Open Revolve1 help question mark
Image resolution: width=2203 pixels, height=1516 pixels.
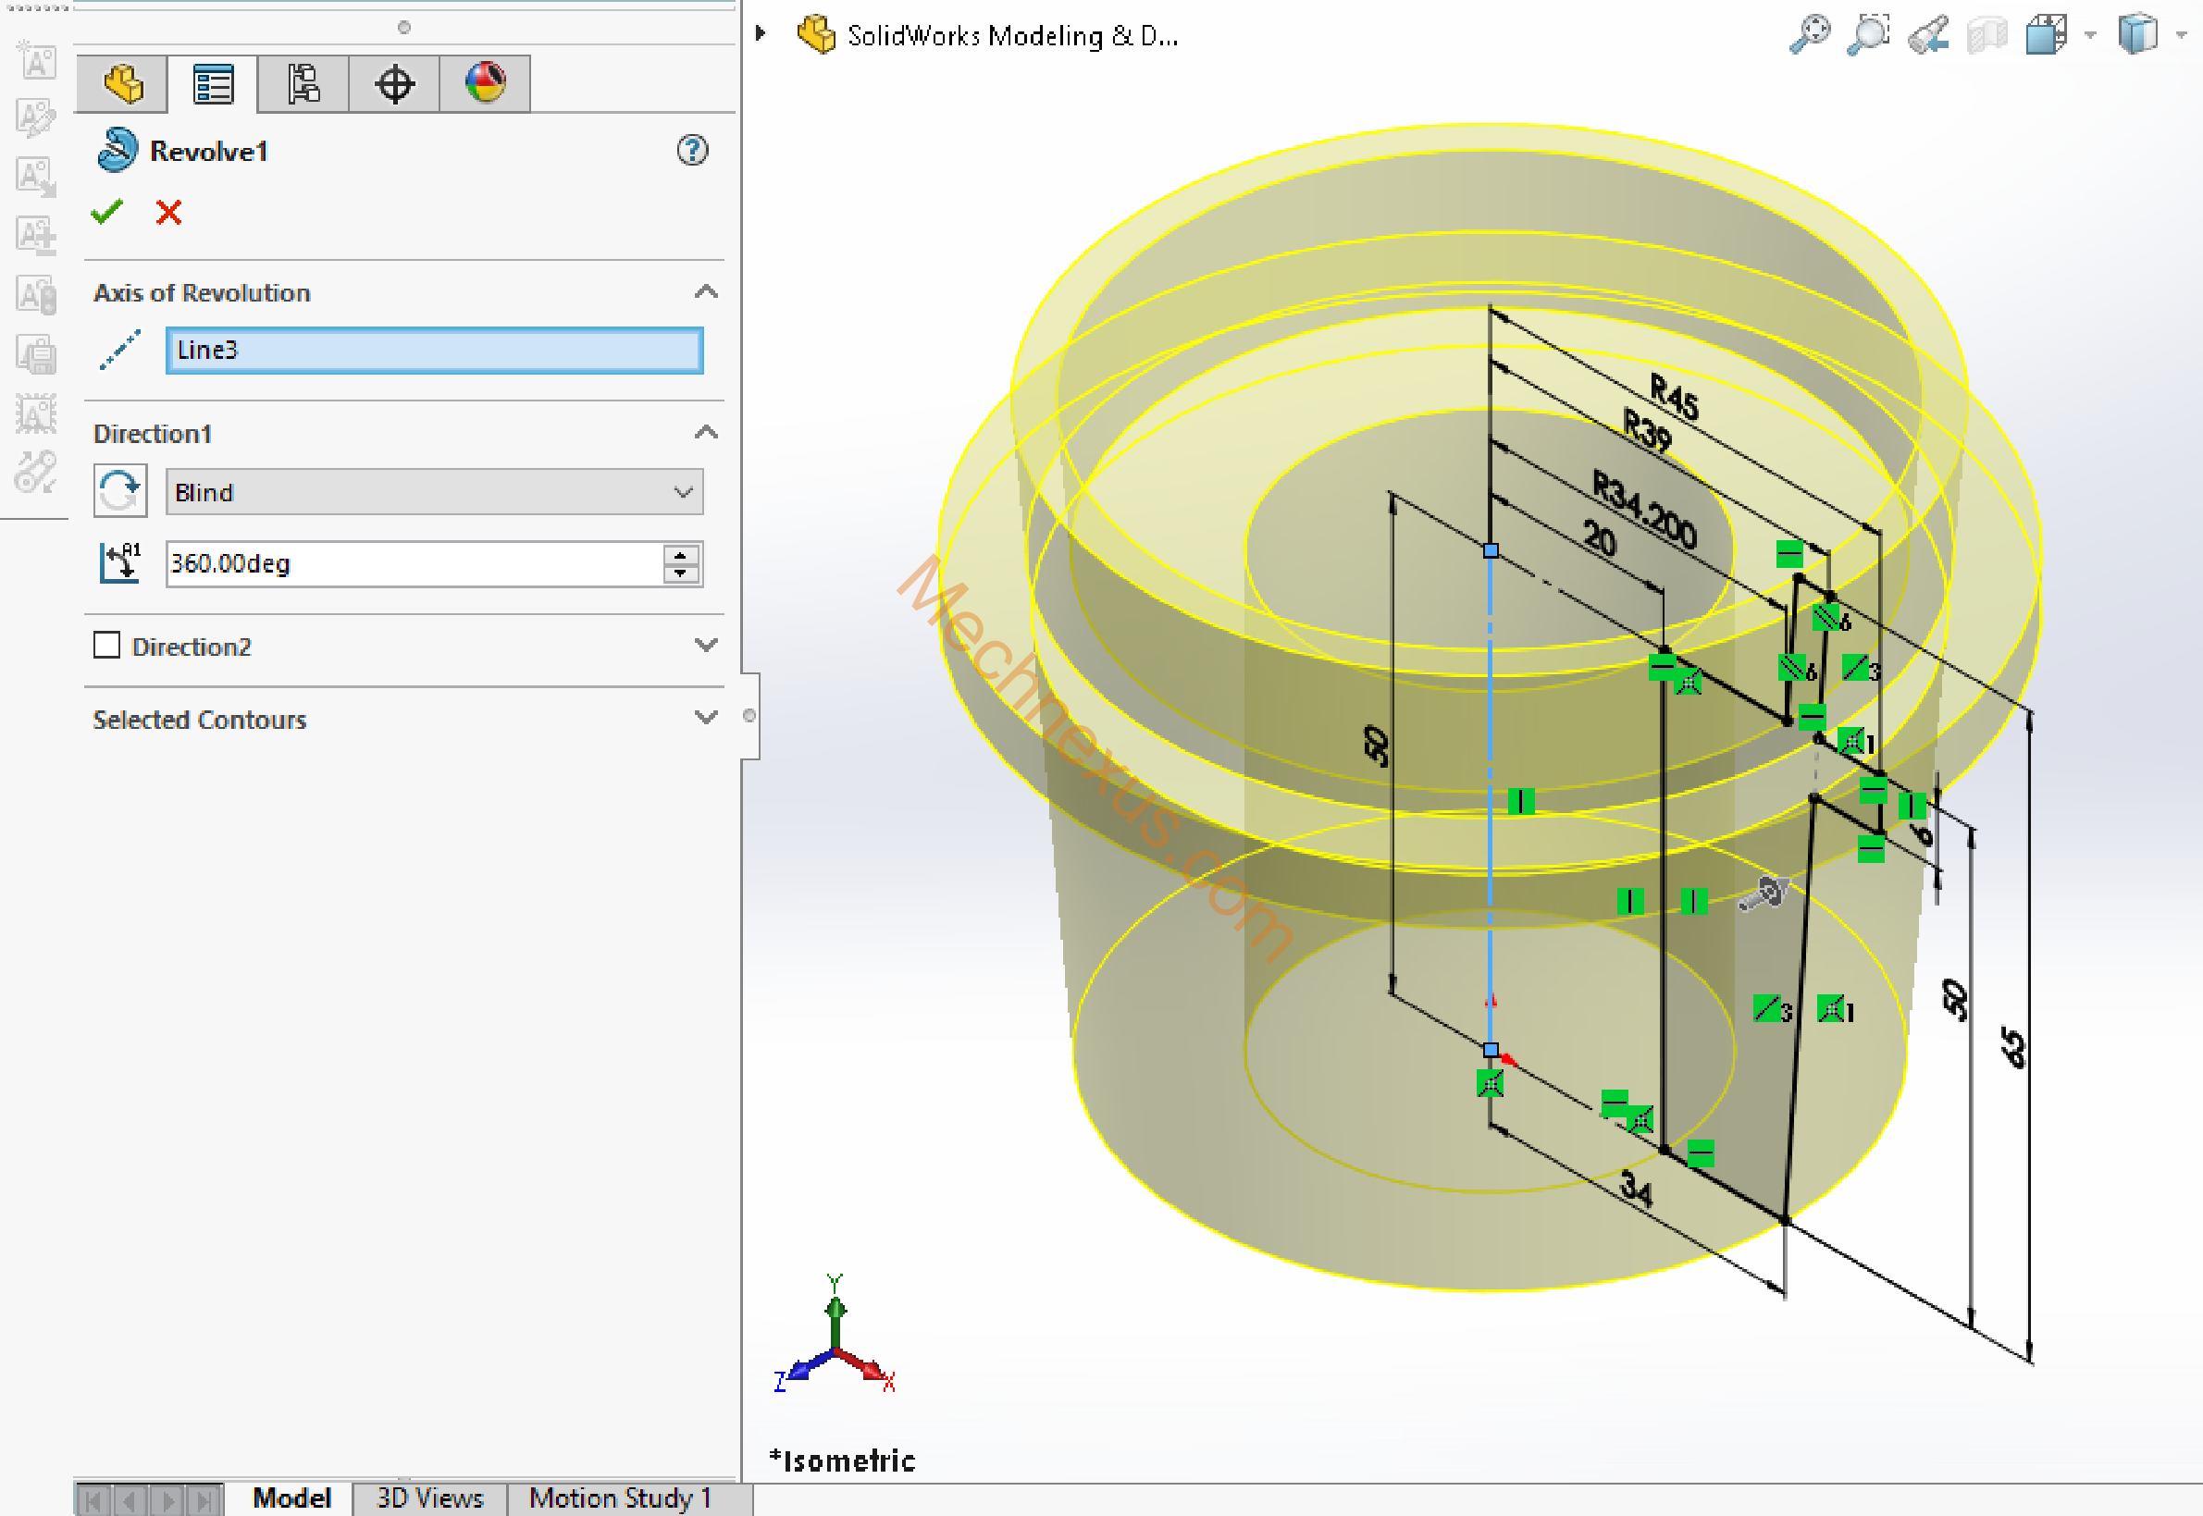coord(691,150)
